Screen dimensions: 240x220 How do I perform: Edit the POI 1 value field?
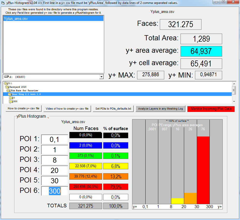55,140
